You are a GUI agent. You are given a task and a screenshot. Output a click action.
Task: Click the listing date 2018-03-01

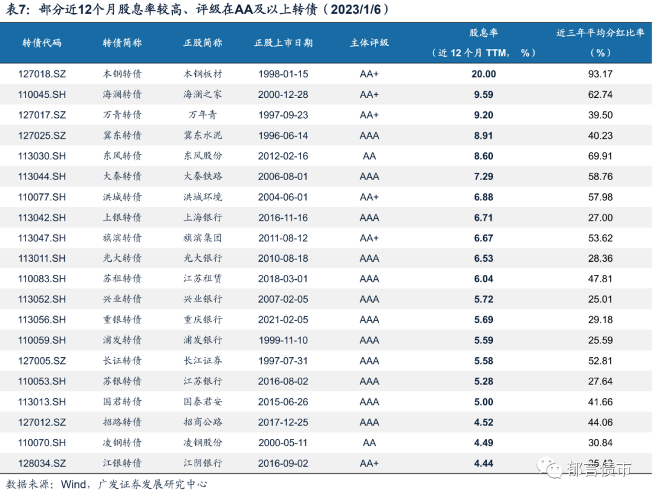point(283,279)
